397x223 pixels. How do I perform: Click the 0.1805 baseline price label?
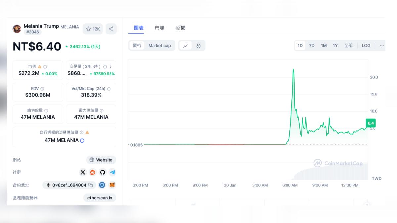coord(136,145)
